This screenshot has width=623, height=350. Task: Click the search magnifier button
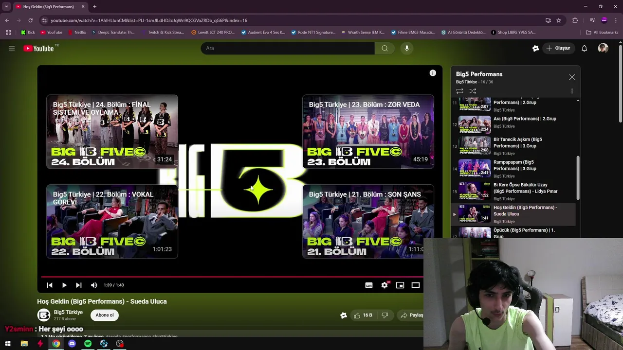[385, 48]
